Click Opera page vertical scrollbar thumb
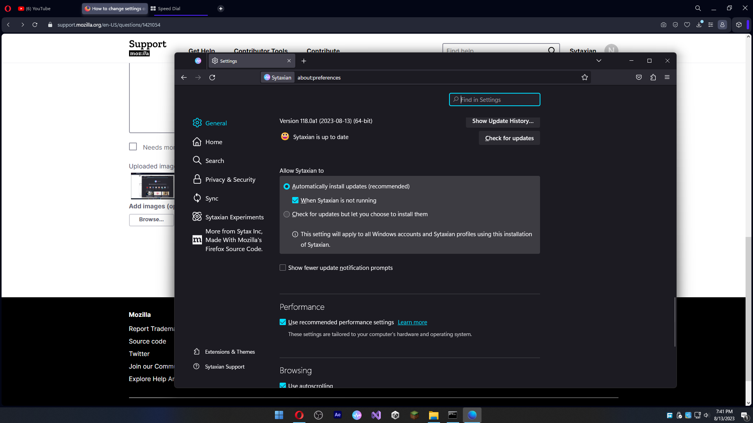The image size is (753, 423). (x=749, y=309)
